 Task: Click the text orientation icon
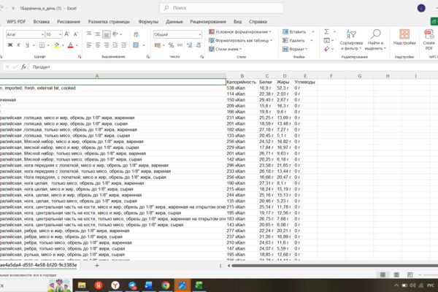click(x=115, y=34)
